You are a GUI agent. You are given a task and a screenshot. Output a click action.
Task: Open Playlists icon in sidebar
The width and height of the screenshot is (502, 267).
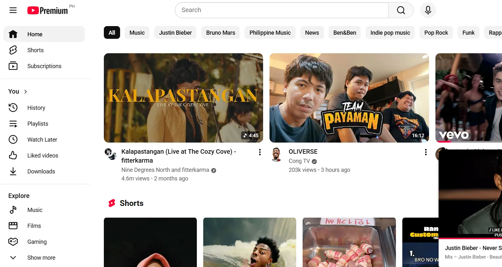pyautogui.click(x=13, y=123)
